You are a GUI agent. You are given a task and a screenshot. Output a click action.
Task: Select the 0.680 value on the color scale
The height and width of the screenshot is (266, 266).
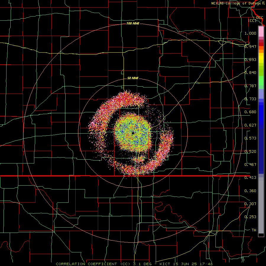pyautogui.click(x=250, y=112)
